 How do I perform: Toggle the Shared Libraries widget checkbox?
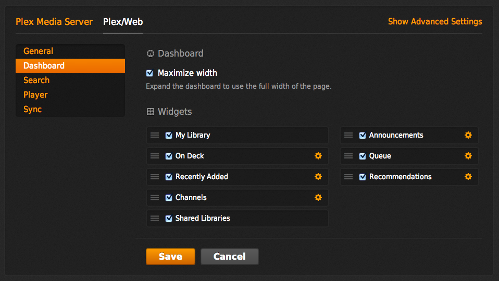tap(169, 218)
